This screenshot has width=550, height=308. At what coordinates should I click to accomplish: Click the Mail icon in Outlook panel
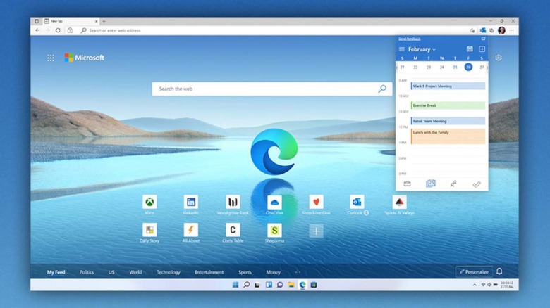407,184
